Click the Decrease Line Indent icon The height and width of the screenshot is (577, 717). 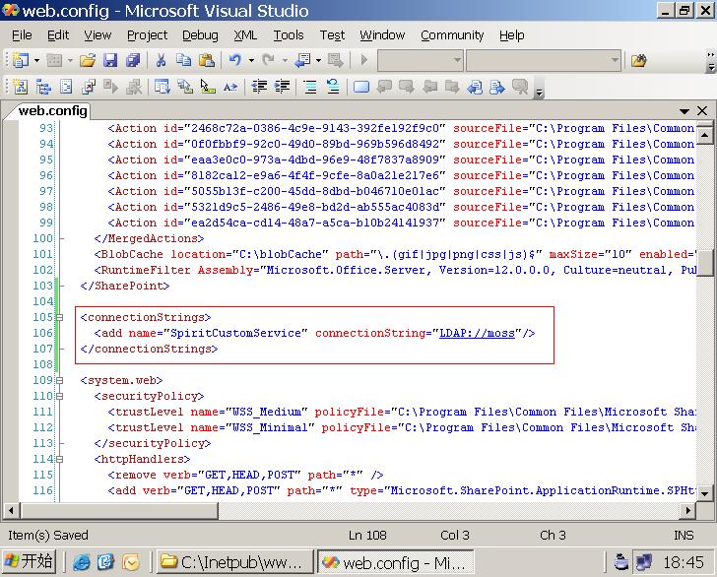[260, 87]
